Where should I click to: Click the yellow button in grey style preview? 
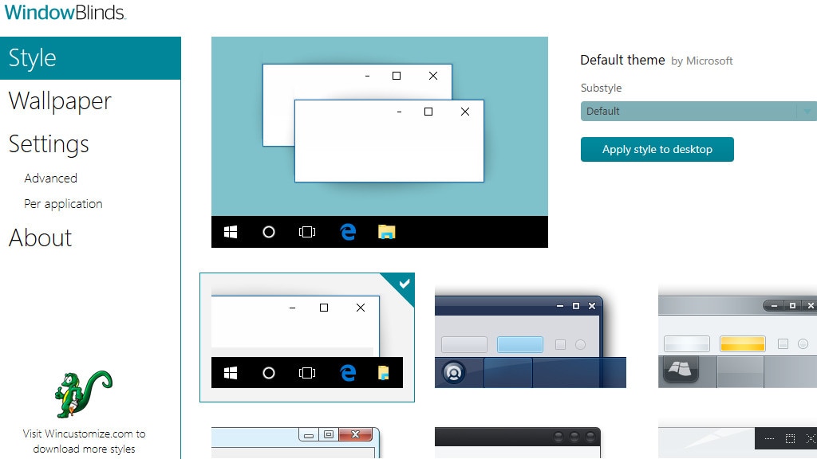(743, 343)
